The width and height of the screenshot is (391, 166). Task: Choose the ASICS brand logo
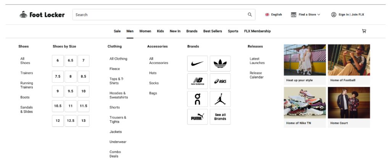[x=220, y=81]
